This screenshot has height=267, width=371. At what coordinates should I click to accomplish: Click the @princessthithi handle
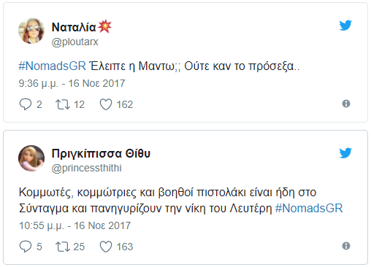(x=86, y=168)
